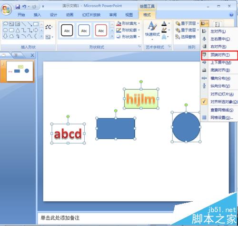Toggle checked 对齐所选对象(O) option
The width and height of the screenshot is (238, 226).
[219, 102]
